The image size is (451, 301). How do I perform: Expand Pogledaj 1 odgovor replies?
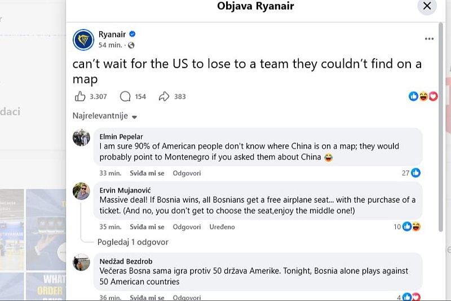(133, 242)
